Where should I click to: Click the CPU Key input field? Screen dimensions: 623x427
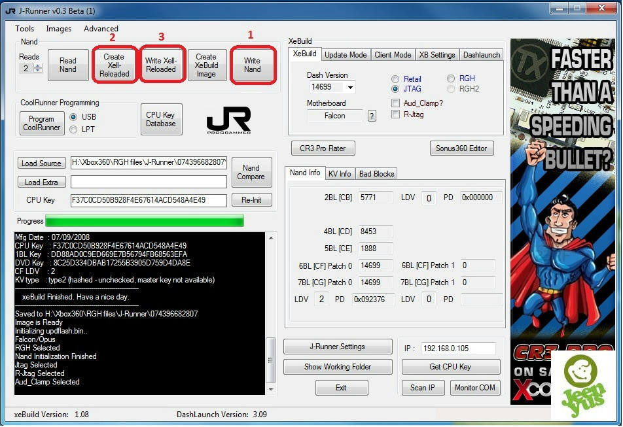click(x=148, y=200)
